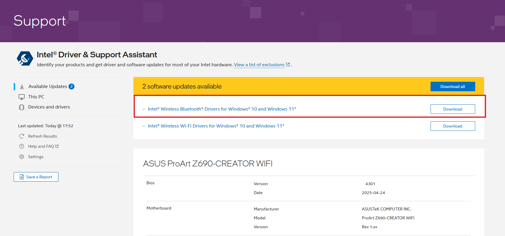Click the Manufacturer field label
The image size is (505, 236).
pos(266,209)
